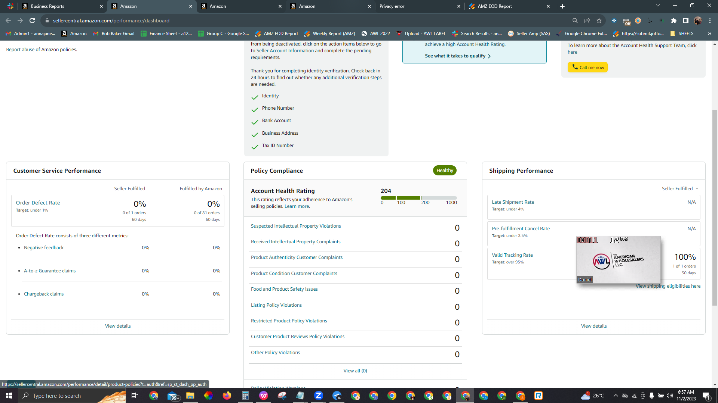718x403 pixels.
Task: Switch to the AMZ EOD Report tab
Action: click(509, 6)
